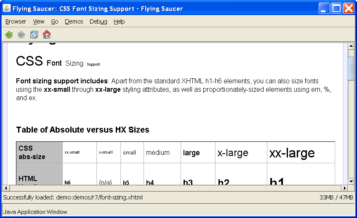357x218 pixels.
Task: Minimize the Flying Saucer window
Action: pos(324,8)
